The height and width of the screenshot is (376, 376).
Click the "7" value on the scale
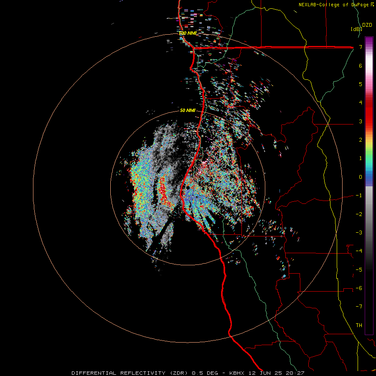coord(361,47)
